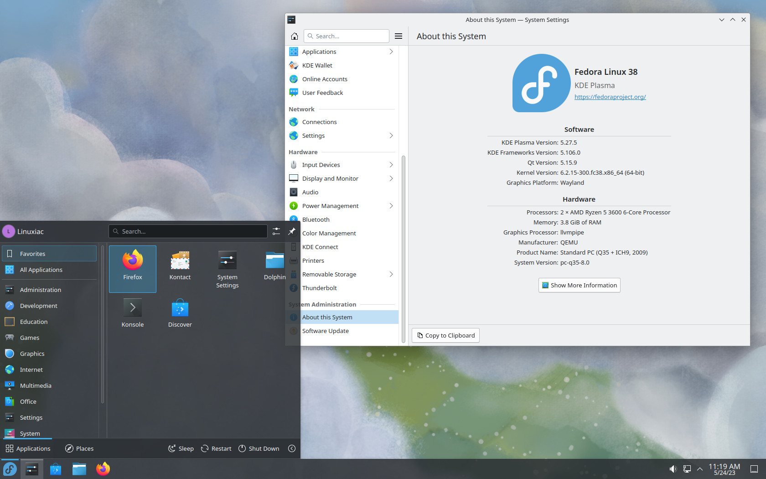Open Games category in launcher
The image size is (766, 479).
tap(49, 338)
